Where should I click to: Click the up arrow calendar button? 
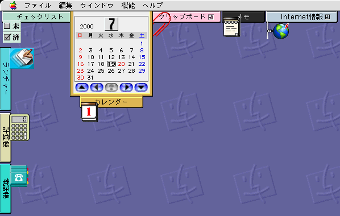[82, 88]
